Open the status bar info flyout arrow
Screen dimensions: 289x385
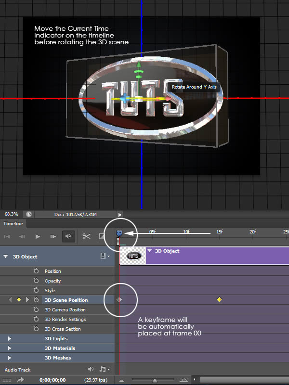click(x=119, y=215)
